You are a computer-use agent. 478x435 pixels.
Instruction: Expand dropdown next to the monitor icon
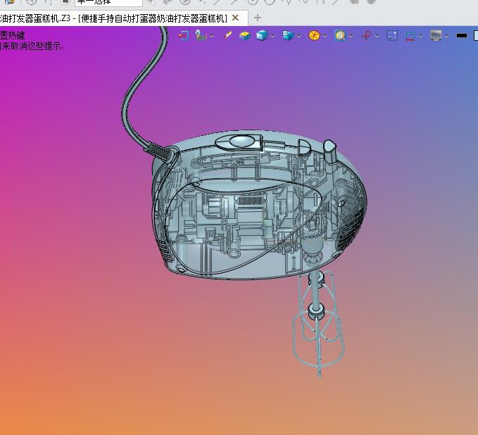point(446,37)
